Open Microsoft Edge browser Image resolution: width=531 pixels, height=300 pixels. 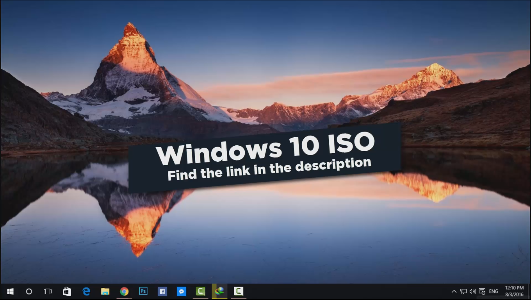coord(86,291)
